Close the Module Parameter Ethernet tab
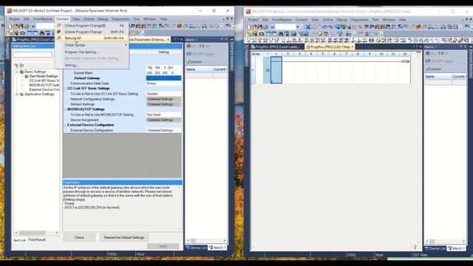 [169, 39]
